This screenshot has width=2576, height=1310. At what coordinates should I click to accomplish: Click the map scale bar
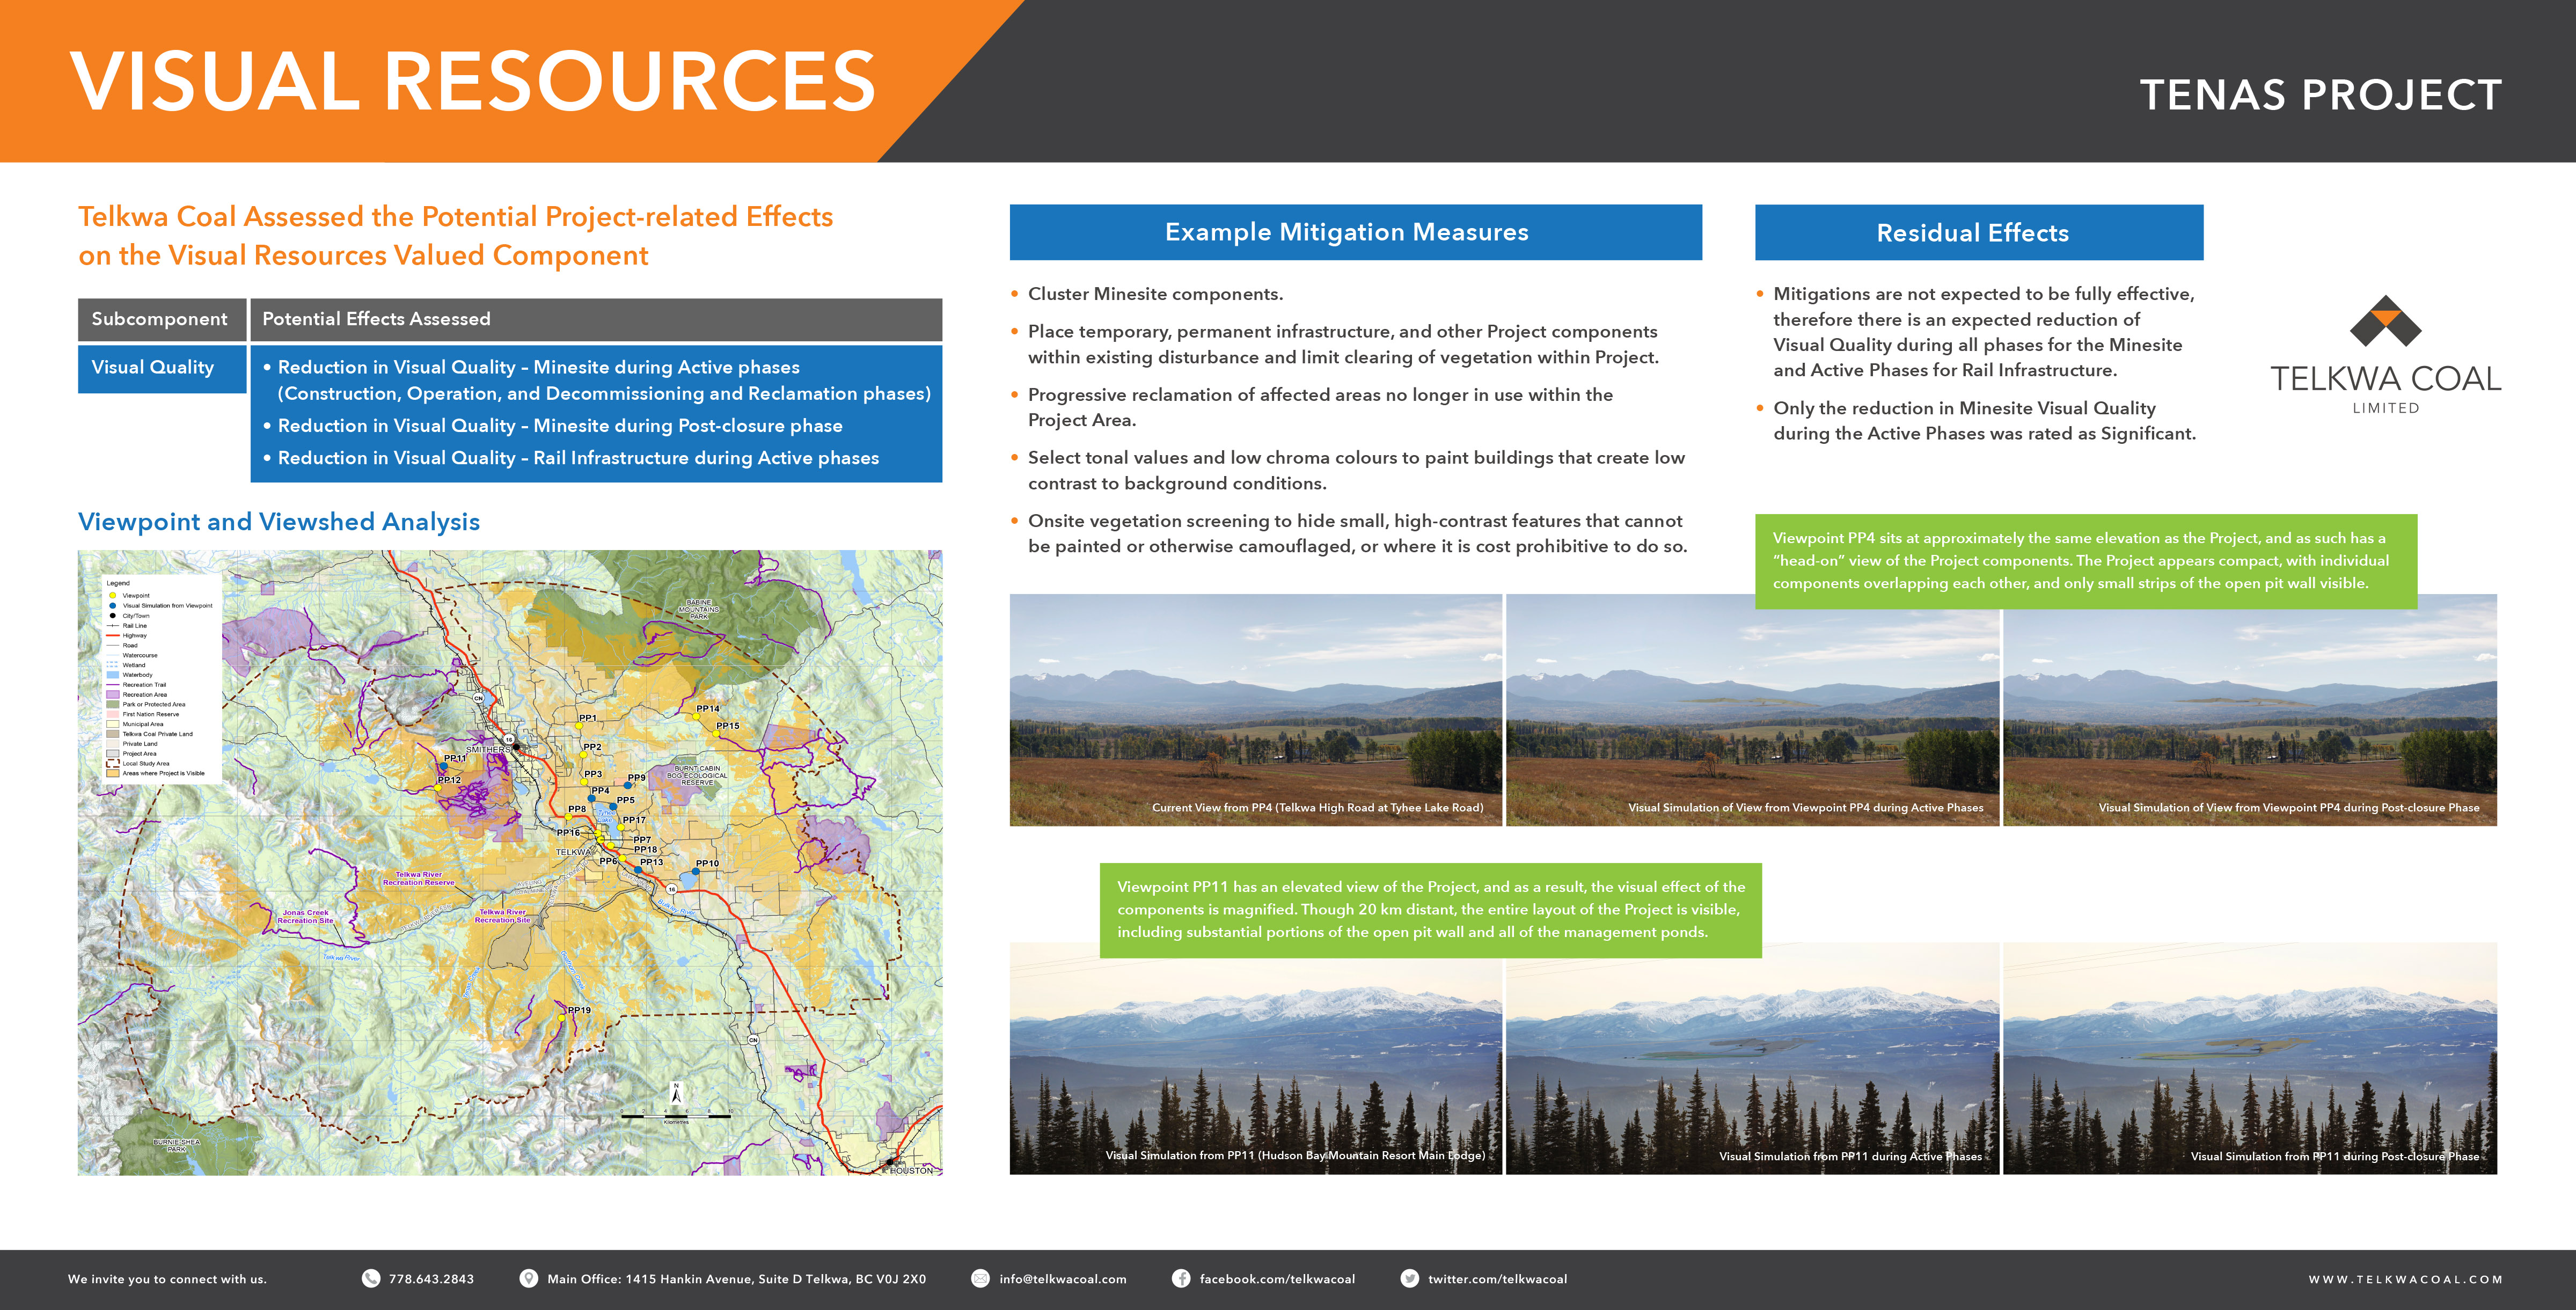tap(676, 1116)
